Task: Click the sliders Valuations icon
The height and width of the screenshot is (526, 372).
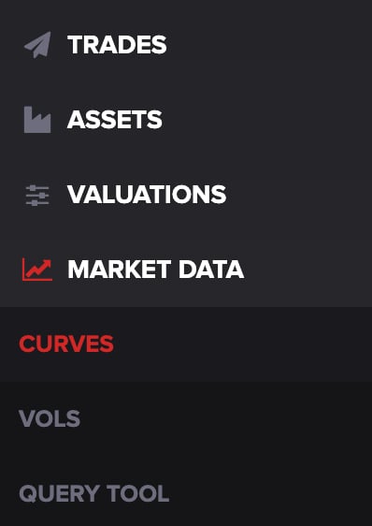Action: 37,195
